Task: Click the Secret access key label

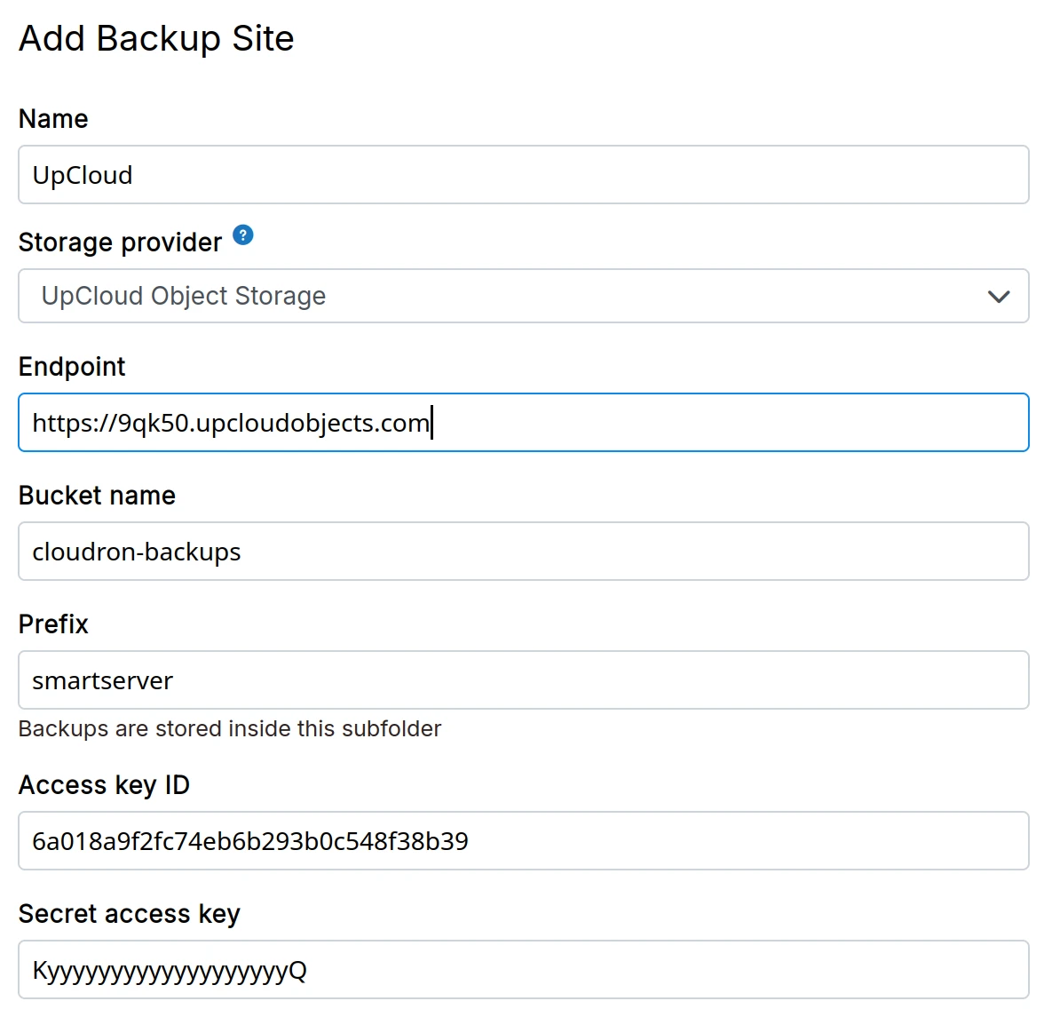Action: coord(129,914)
